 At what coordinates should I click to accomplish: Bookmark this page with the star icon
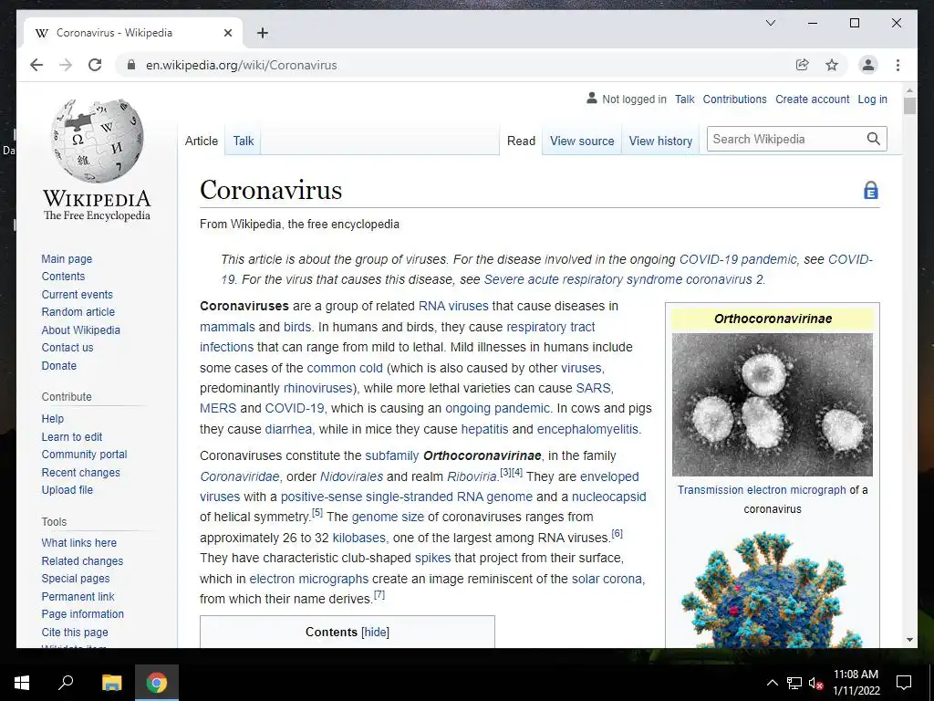pos(832,65)
